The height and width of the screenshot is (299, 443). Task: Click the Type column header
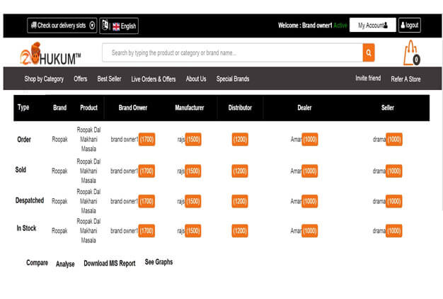pyautogui.click(x=23, y=107)
